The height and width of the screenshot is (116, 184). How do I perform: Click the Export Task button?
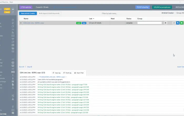79,72
